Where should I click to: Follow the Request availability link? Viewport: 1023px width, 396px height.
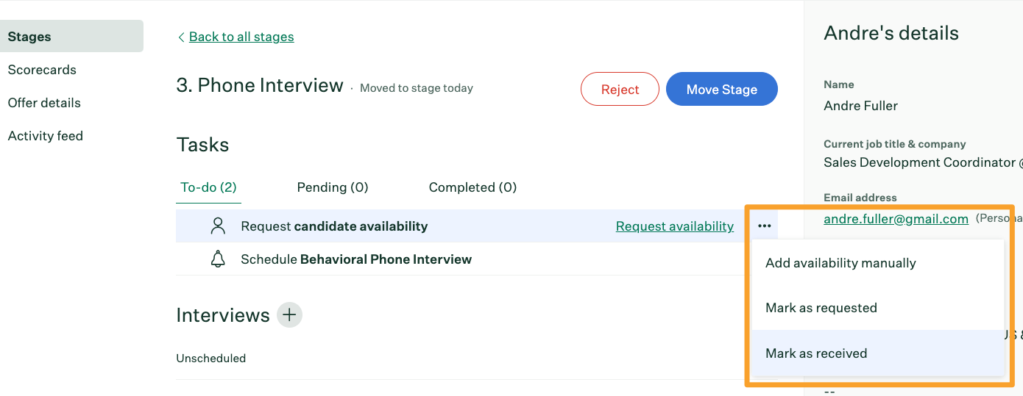(x=675, y=226)
